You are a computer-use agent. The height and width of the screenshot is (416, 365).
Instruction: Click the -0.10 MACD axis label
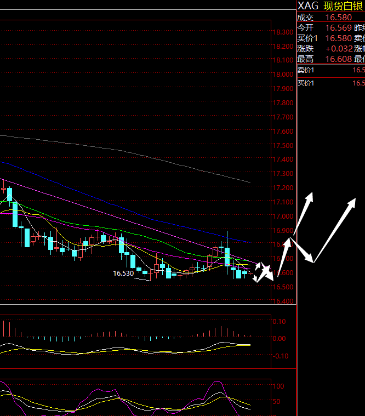click(x=281, y=356)
